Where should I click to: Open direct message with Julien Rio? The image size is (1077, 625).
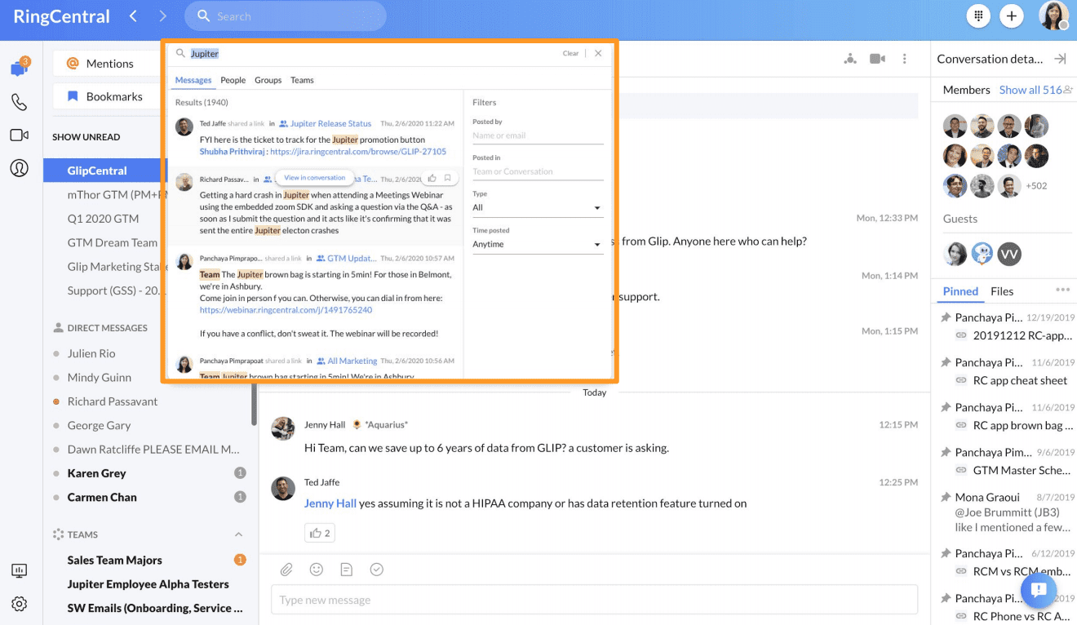[91, 353]
